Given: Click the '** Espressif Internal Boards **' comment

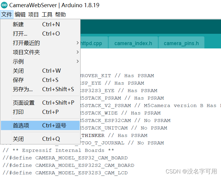Looking at the screenshot, I should (58, 150).
